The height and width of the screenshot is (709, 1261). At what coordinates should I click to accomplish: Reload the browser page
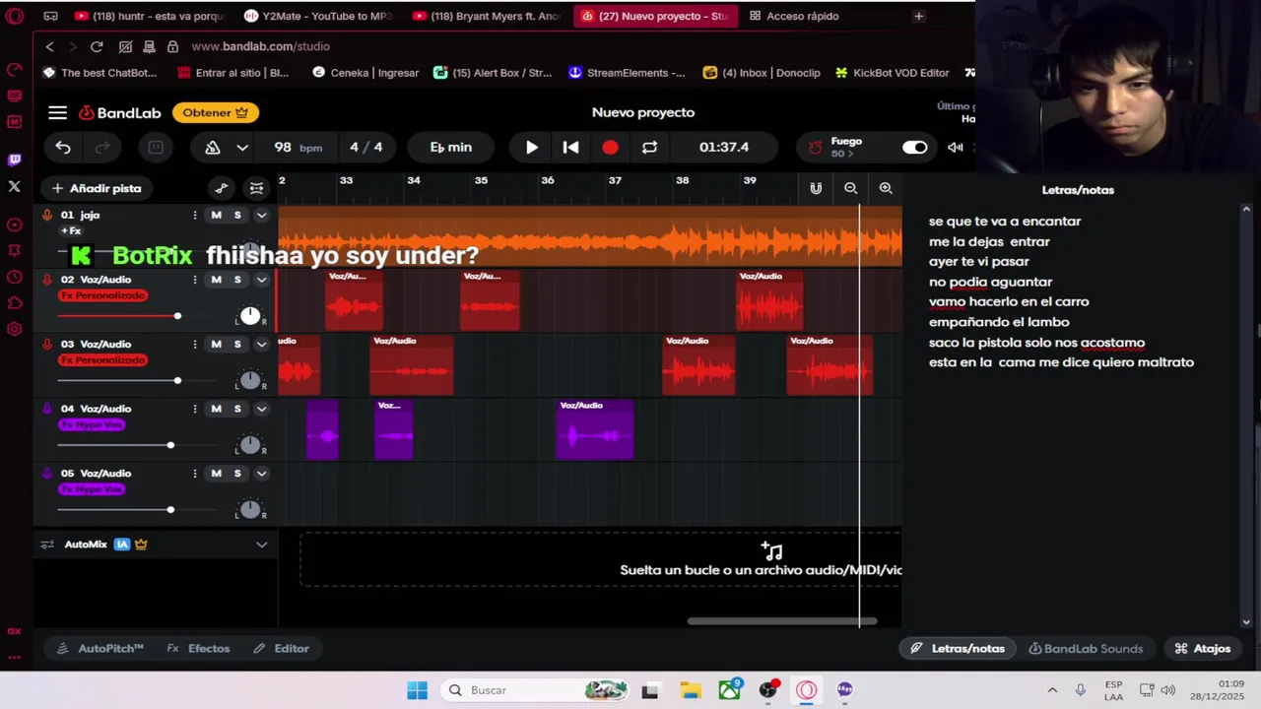(97, 46)
